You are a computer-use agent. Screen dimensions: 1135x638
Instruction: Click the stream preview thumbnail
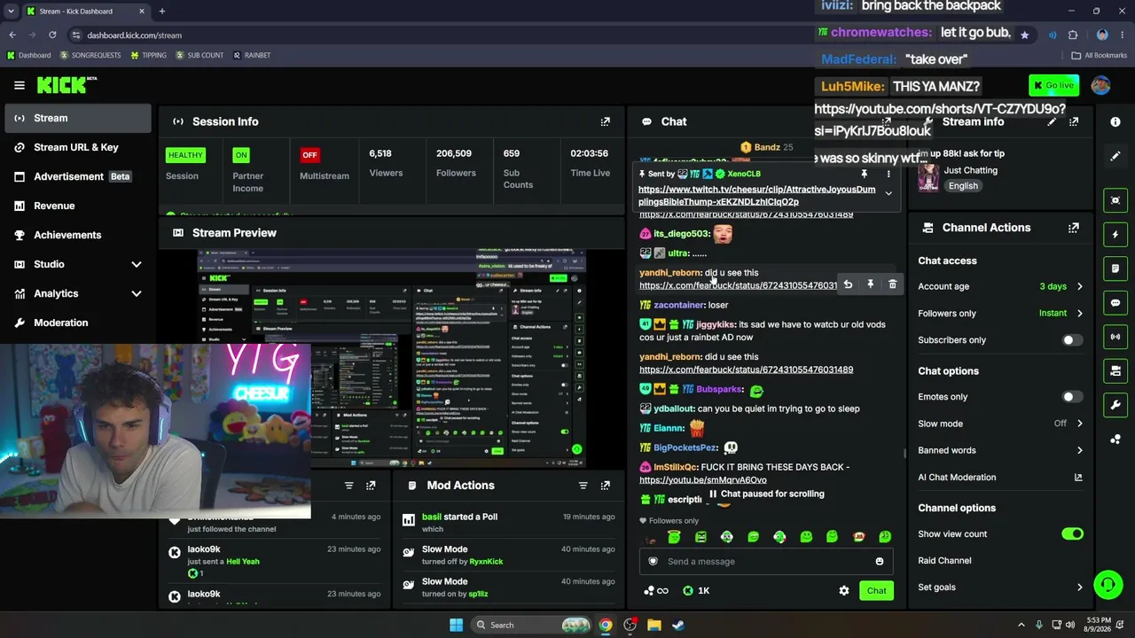(x=391, y=357)
